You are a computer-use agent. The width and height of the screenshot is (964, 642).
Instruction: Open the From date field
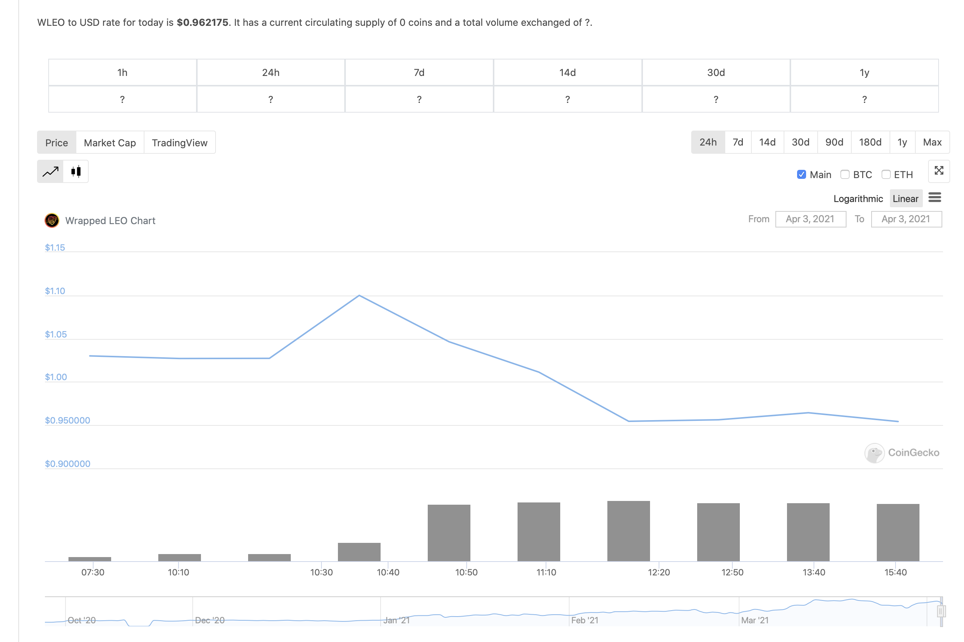click(x=810, y=219)
